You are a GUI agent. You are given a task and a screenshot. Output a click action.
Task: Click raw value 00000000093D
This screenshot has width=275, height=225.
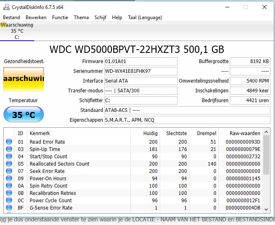click(243, 142)
